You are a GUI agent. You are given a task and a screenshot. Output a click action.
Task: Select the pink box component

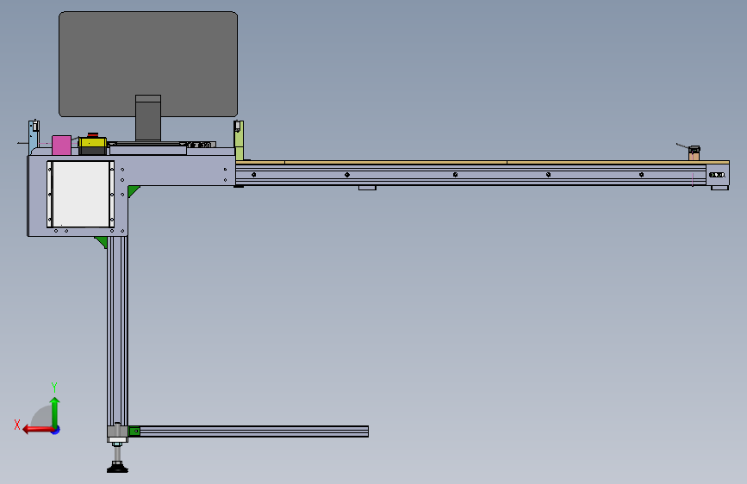coord(61,146)
